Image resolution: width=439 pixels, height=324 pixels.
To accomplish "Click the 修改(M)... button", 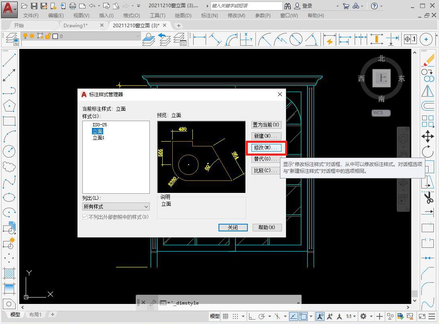I will [x=266, y=148].
